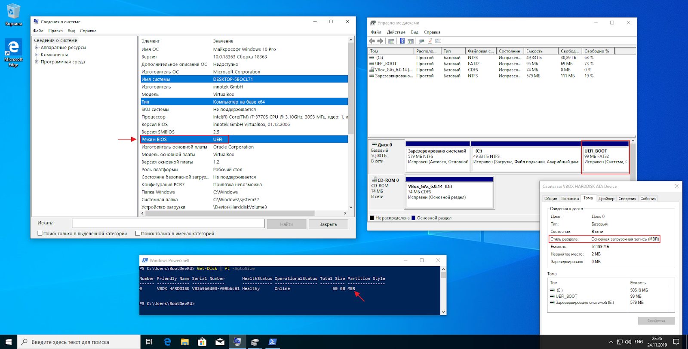Viewport: 688px width, 349px height.
Task: Click the Найти button
Action: [x=286, y=224]
